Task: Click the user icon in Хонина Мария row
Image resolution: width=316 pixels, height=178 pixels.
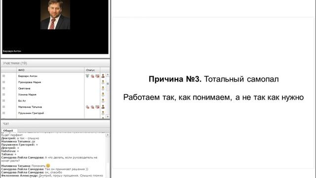Action: pos(103,94)
